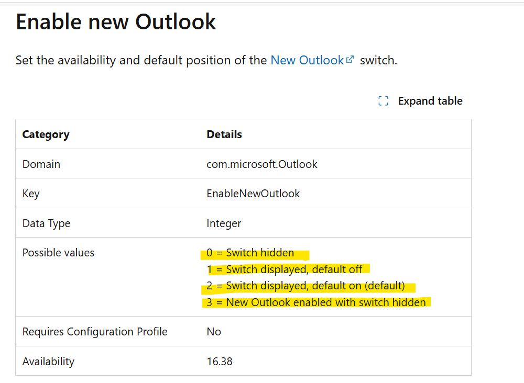524x383 pixels.
Task: Select the Domain table row
Action: (41, 164)
